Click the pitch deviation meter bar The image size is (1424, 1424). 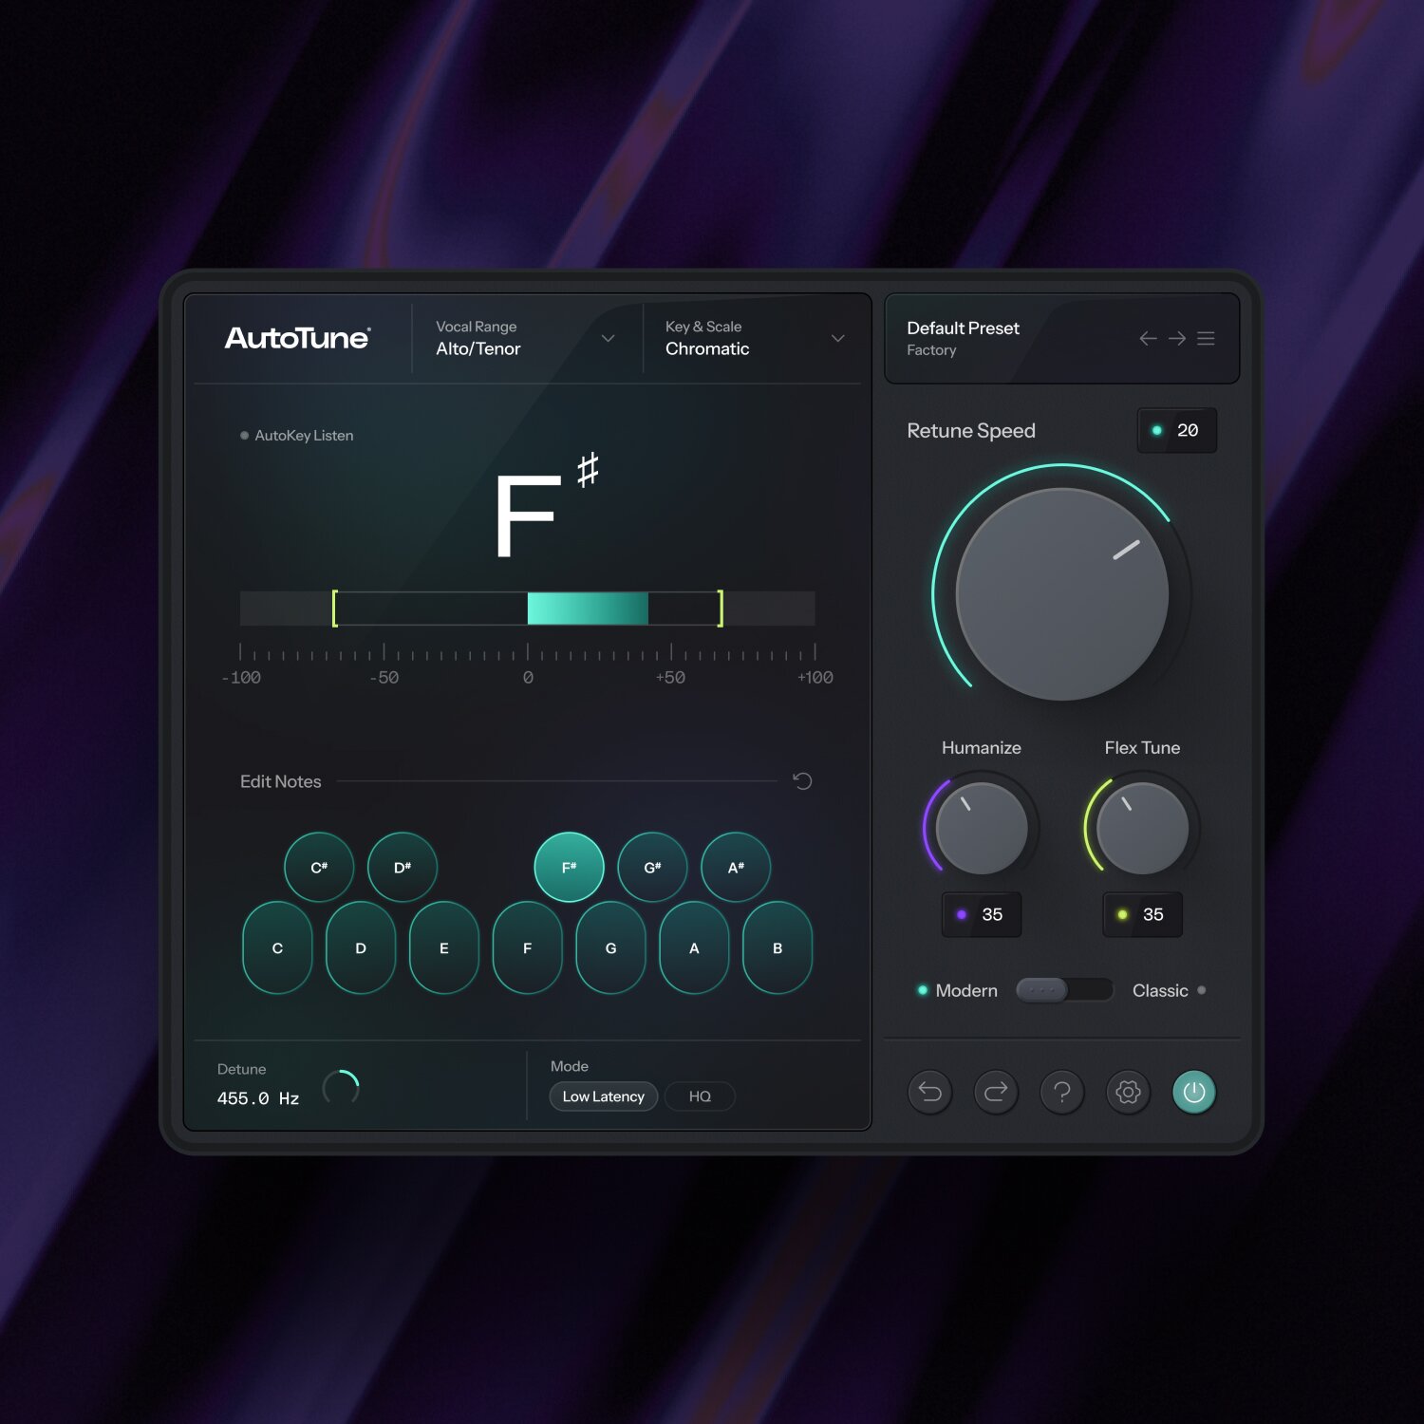pos(528,609)
